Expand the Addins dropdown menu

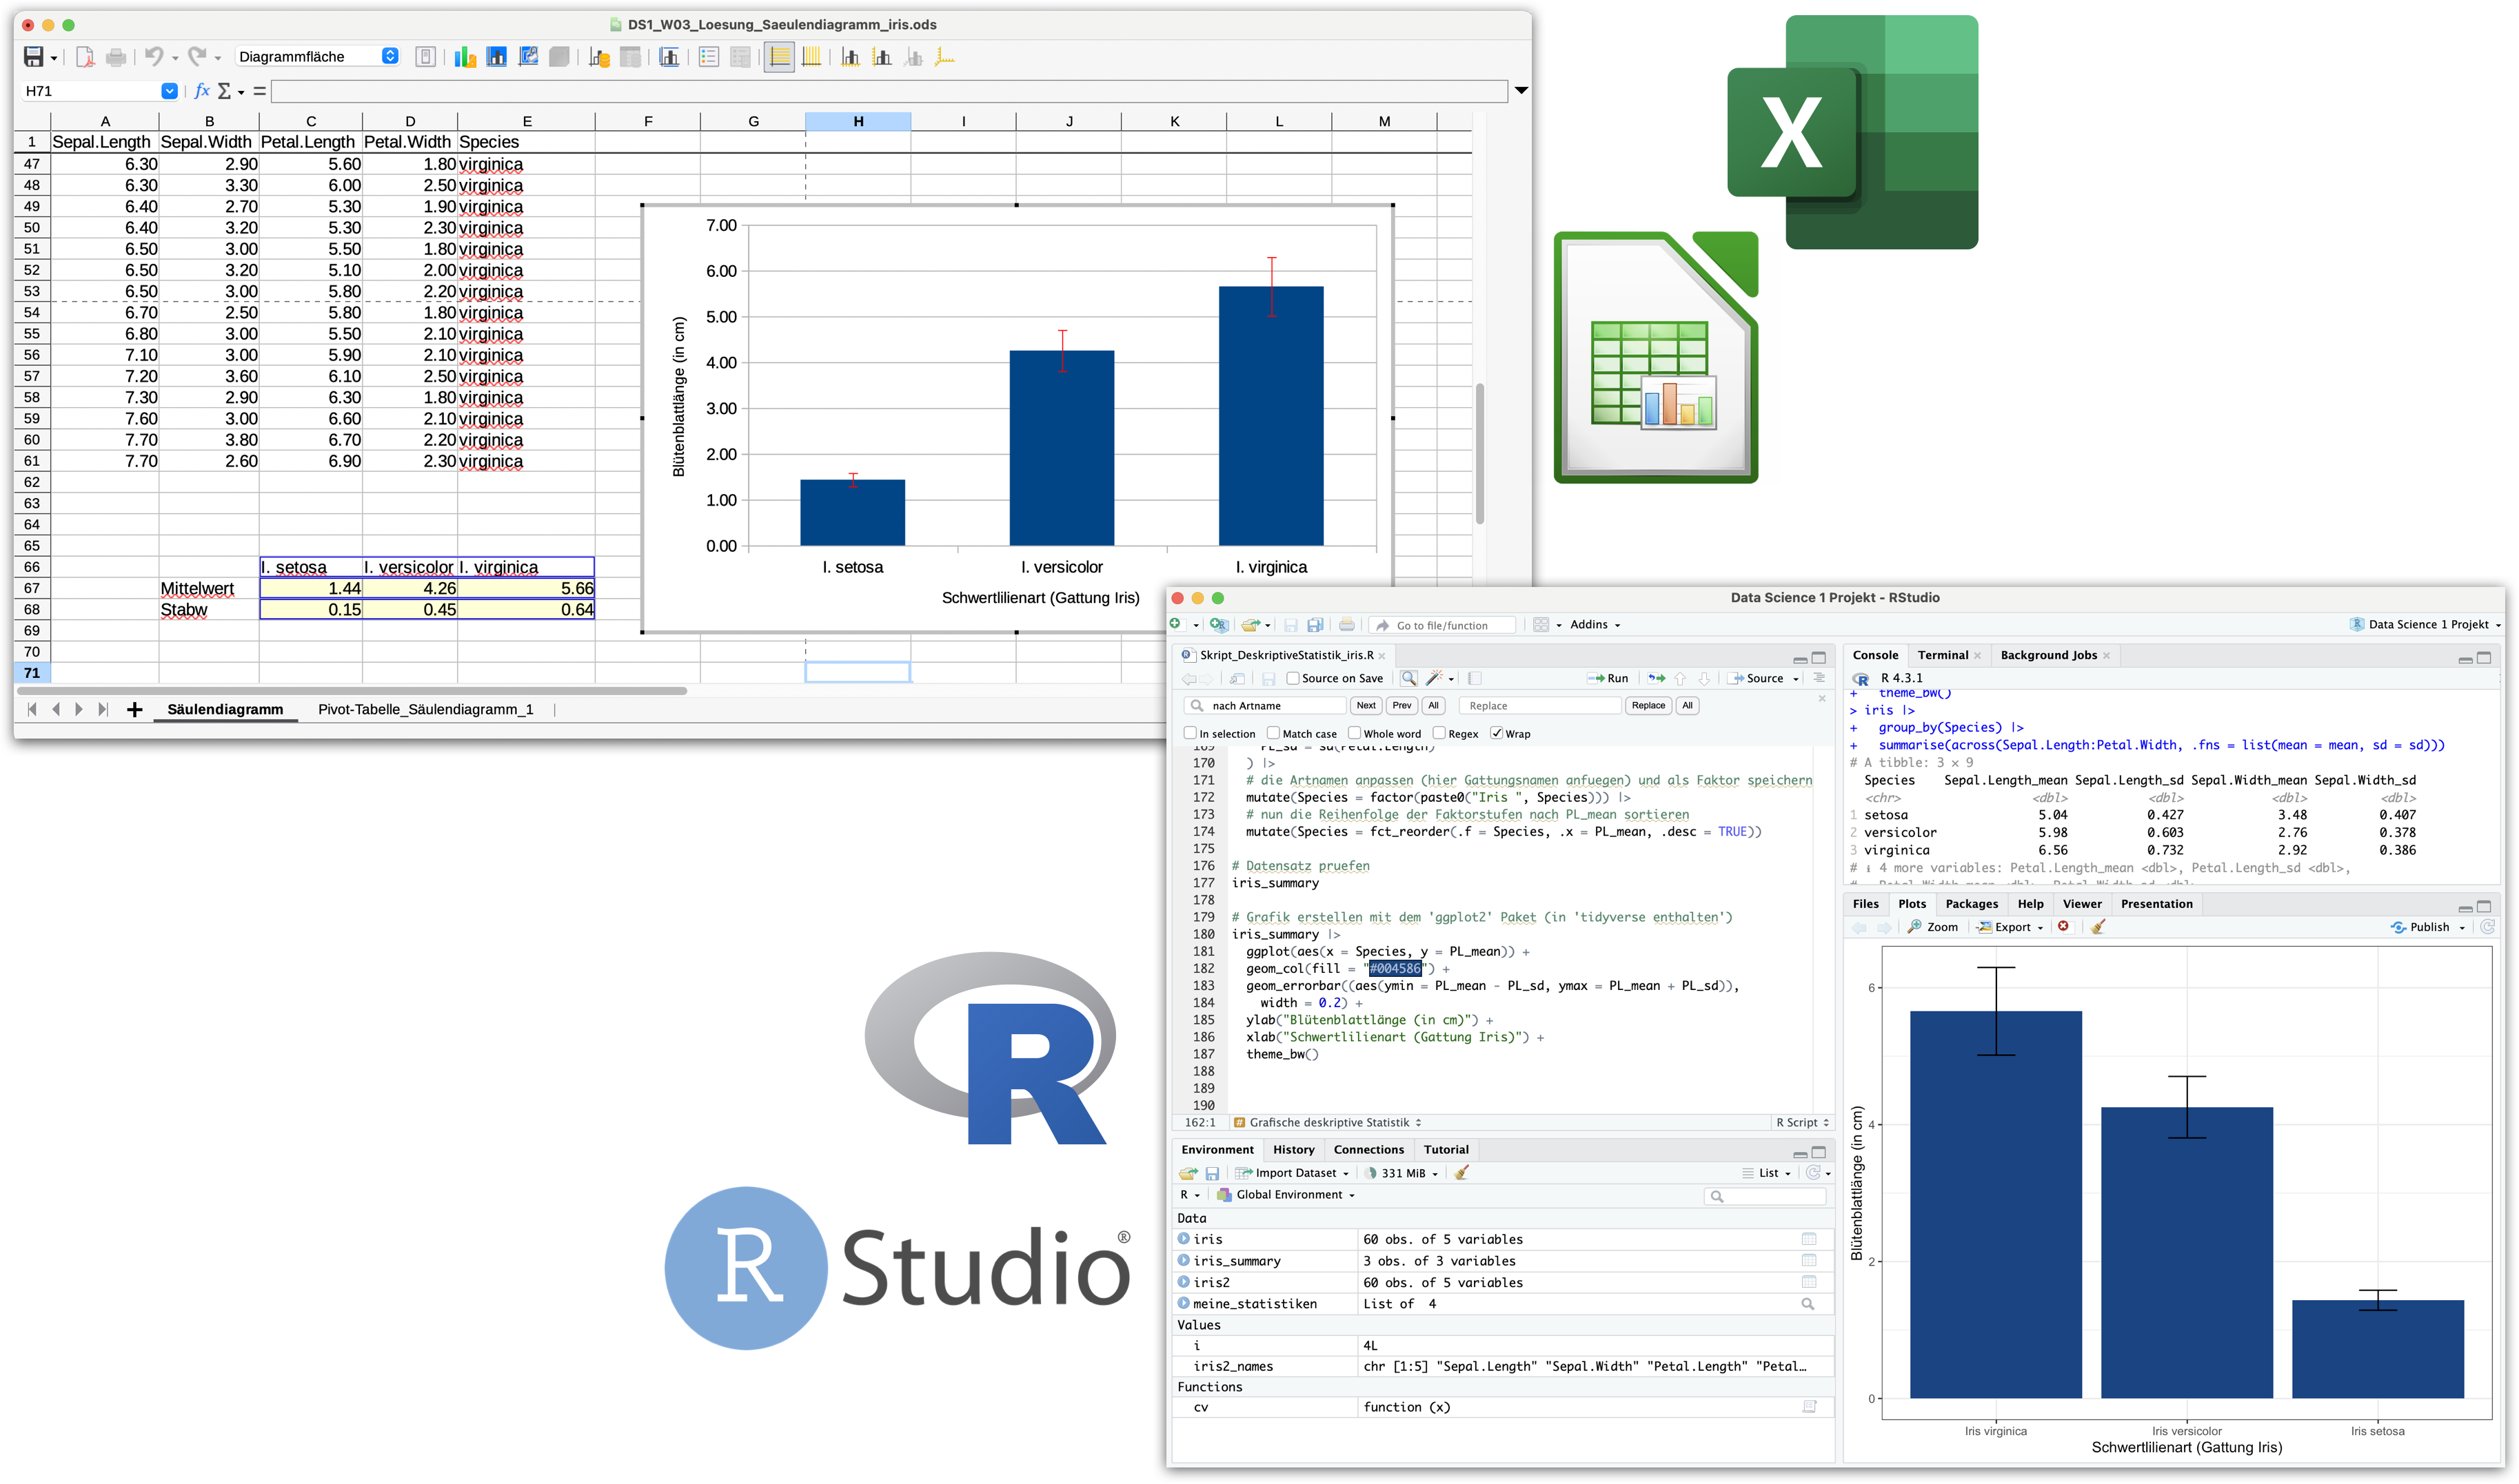[1595, 625]
